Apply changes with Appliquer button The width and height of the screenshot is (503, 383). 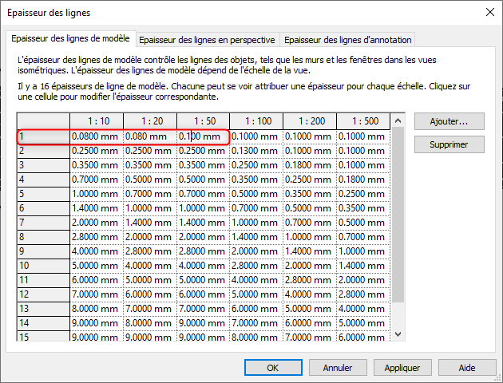click(402, 368)
